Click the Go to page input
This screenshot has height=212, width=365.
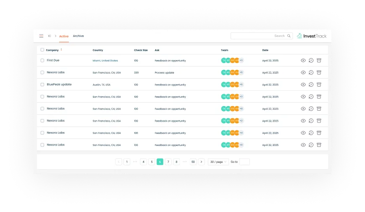coord(244,162)
